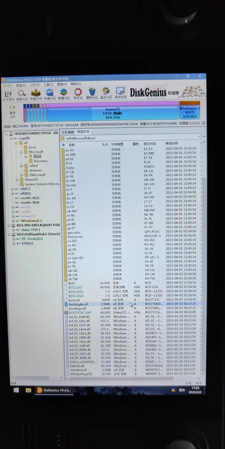This screenshot has height=449, width=225.
Task: Select the Recovery folder in the tree
Action: click(x=41, y=161)
